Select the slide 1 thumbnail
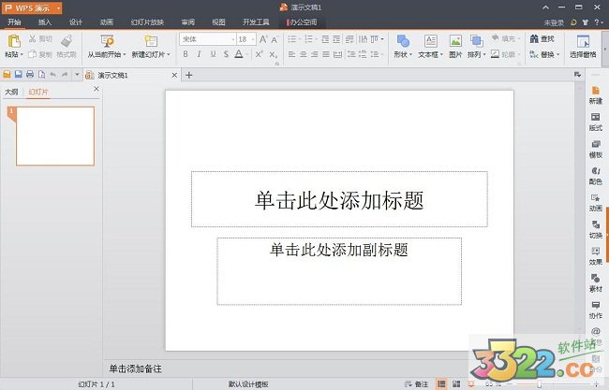Viewport: 609px width, 390px height. 55,136
